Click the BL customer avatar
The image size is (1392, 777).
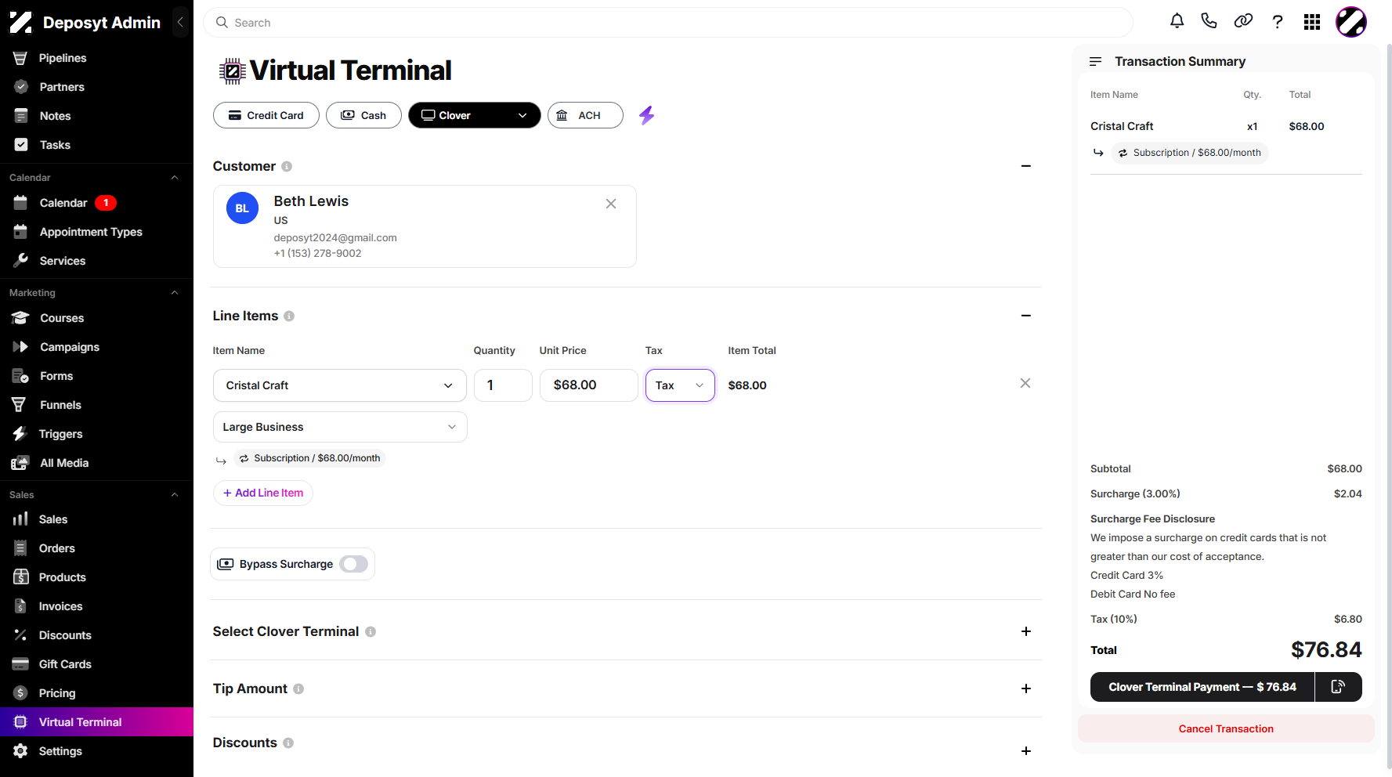click(x=242, y=208)
